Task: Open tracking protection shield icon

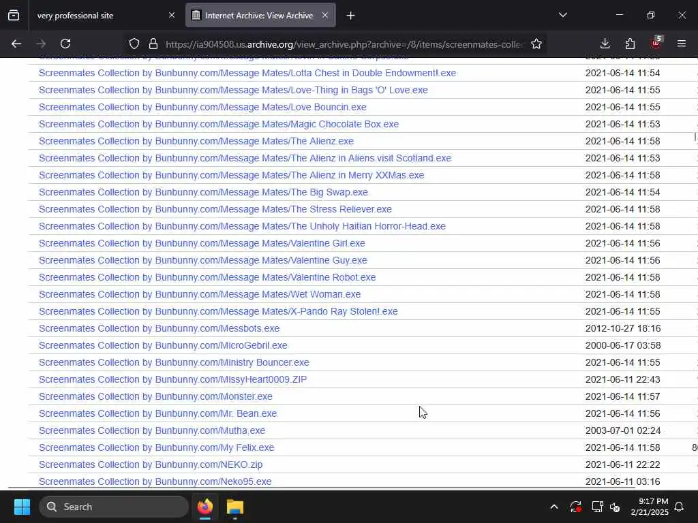Action: click(x=134, y=44)
